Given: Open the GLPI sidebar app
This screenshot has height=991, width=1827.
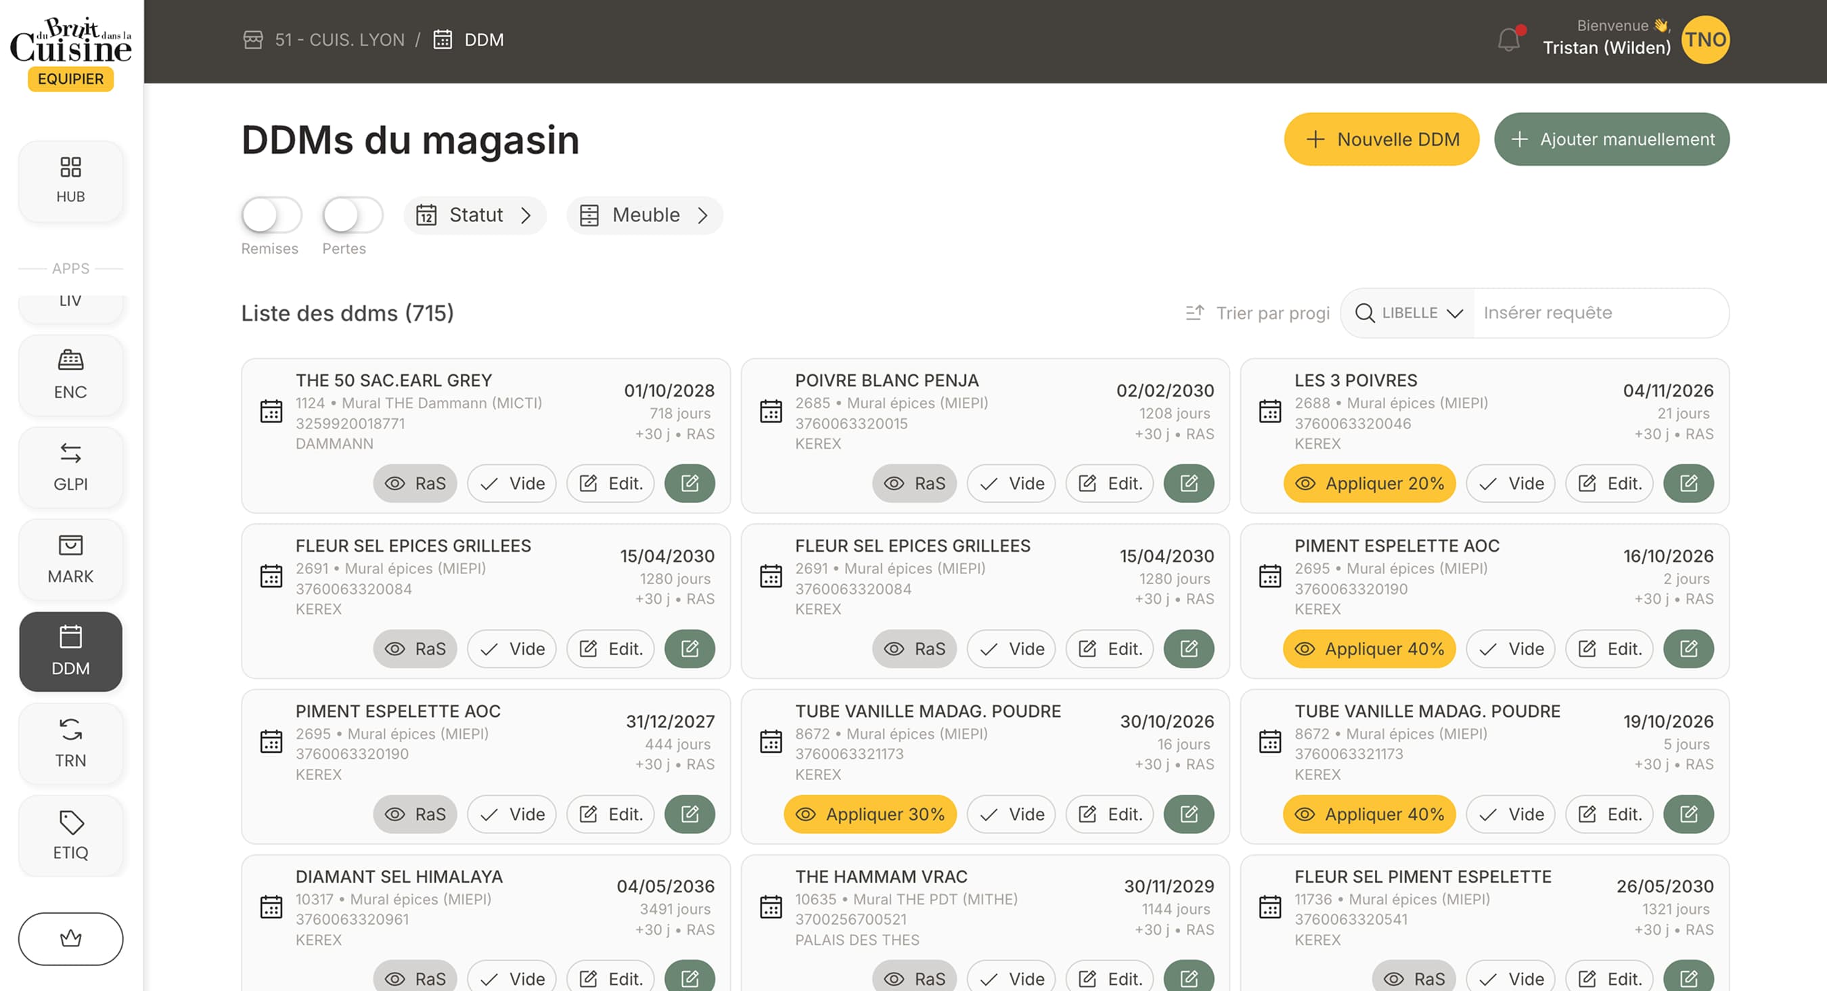Looking at the screenshot, I should click(x=70, y=468).
